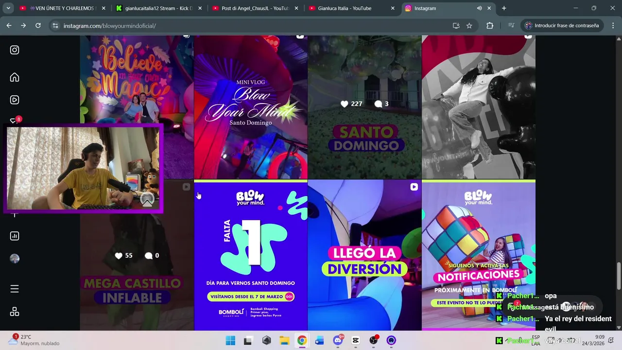Screen dimensions: 622x350
Task: Open CapCut from the taskbar
Action: [x=355, y=340]
